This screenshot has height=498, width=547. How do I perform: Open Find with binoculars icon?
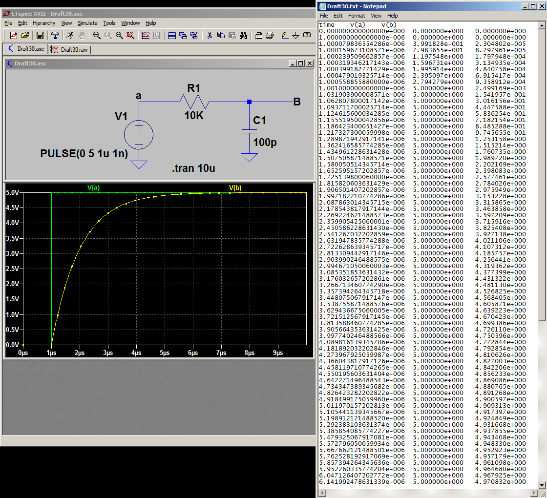(244, 36)
